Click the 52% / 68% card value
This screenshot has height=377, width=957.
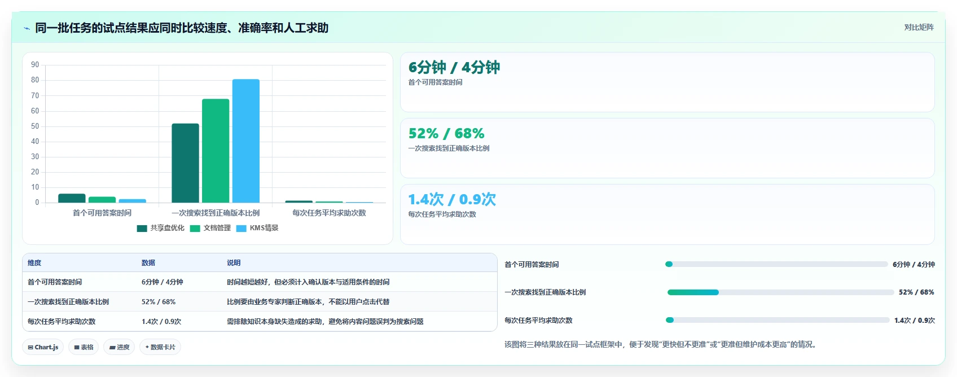click(446, 133)
